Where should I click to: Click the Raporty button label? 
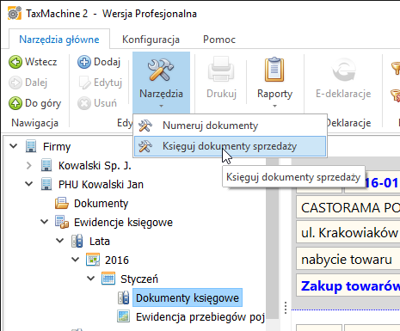pos(274,94)
